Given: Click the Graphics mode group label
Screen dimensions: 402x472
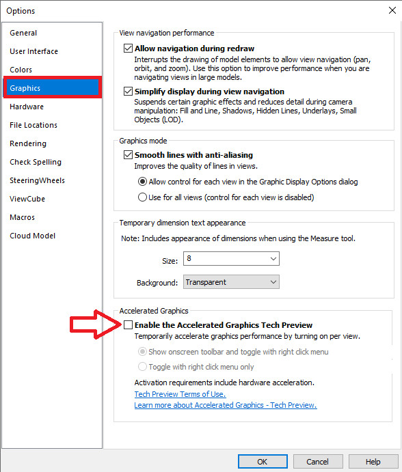Looking at the screenshot, I should click(143, 141).
